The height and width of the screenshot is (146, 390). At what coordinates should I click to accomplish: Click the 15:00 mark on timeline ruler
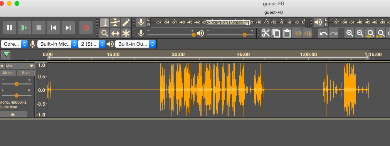point(113,55)
